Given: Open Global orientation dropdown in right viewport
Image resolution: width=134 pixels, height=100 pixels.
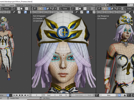Looking at the screenshot, I should coord(129,9).
